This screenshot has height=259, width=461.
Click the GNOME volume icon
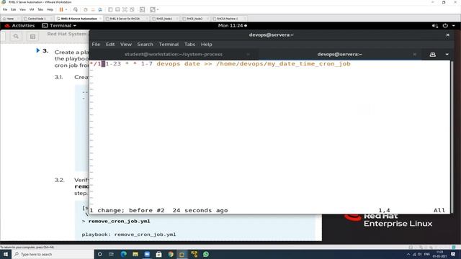pyautogui.click(x=435, y=26)
